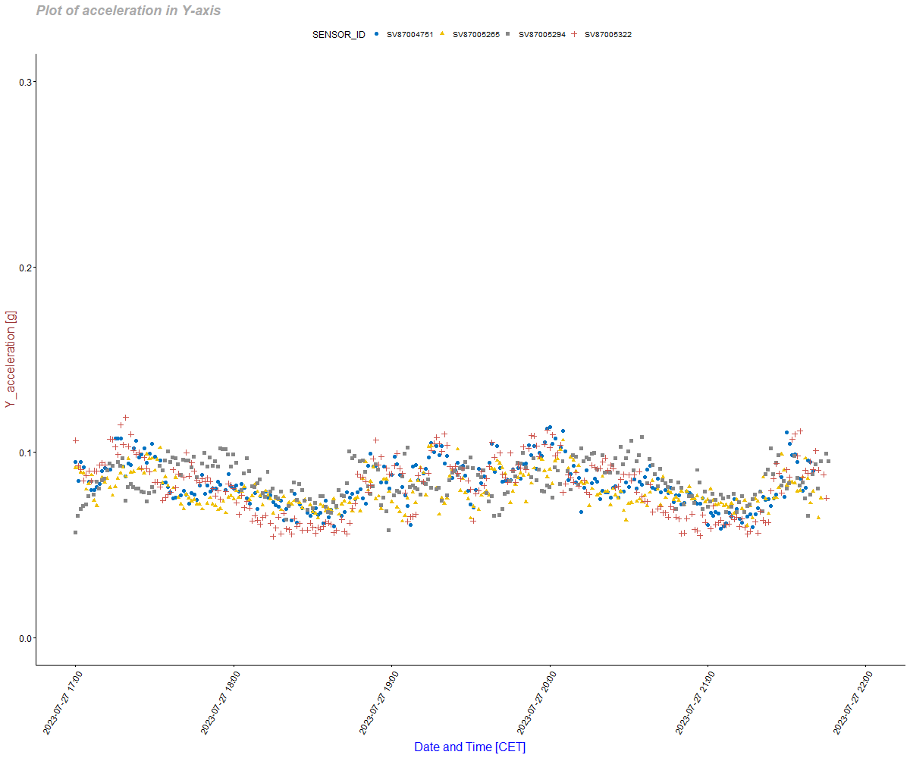Click the red plus legend marker
This screenshot has width=910, height=758.
point(574,34)
